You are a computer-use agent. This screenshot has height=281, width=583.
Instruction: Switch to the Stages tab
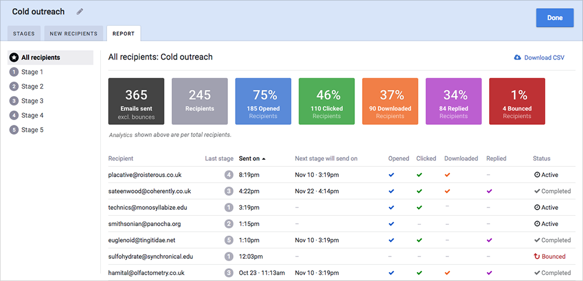(24, 33)
